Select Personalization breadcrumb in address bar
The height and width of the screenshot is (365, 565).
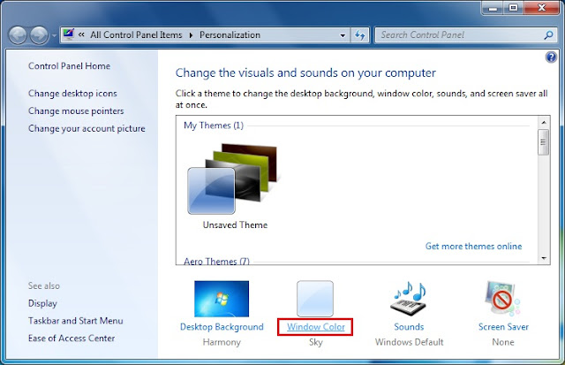[230, 34]
